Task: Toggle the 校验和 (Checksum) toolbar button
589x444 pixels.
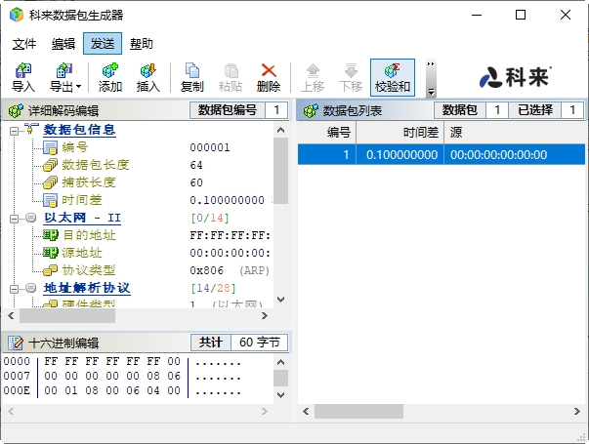Action: coord(392,77)
